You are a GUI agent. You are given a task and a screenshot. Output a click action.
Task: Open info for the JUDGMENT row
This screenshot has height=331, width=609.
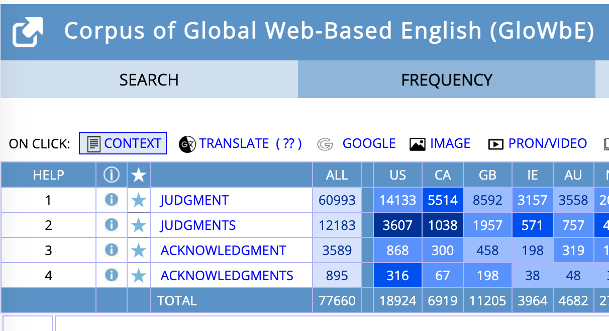pyautogui.click(x=112, y=200)
